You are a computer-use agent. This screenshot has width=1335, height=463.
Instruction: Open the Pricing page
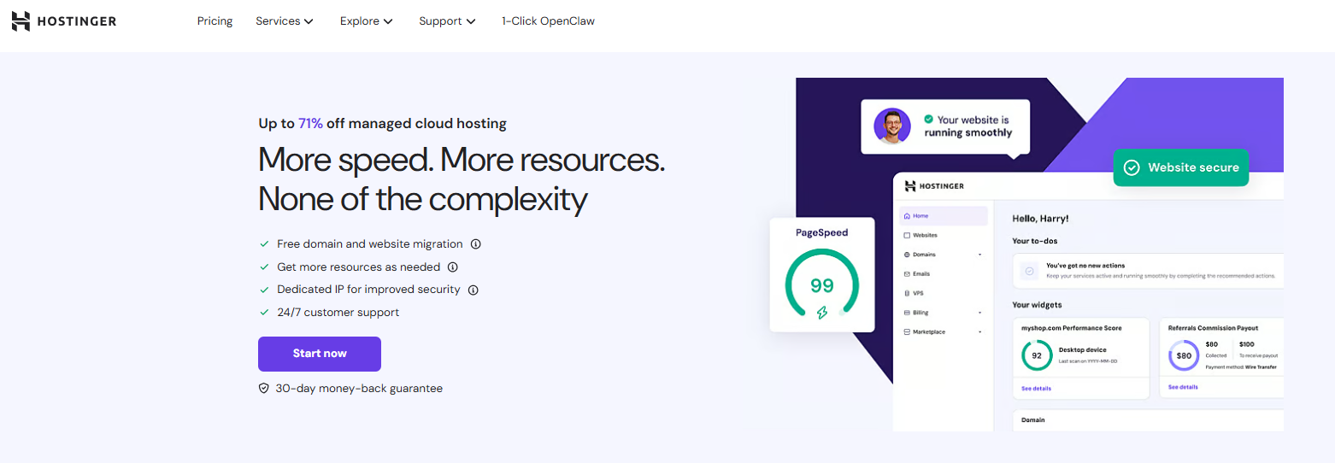(215, 21)
